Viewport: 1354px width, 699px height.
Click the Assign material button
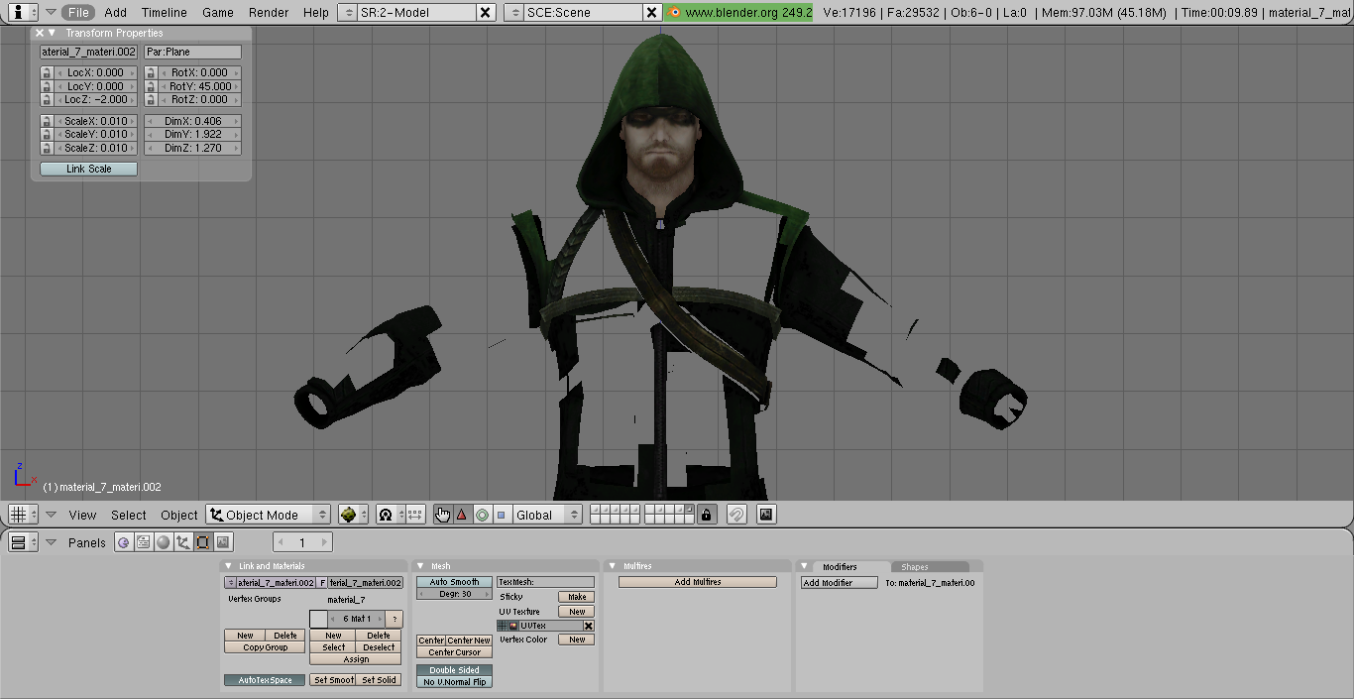coord(356,659)
